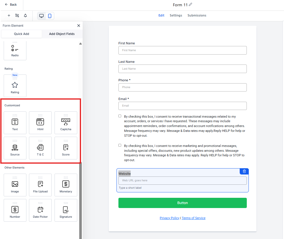Add the Captcha element
The height and width of the screenshot is (239, 284).
pos(66,123)
